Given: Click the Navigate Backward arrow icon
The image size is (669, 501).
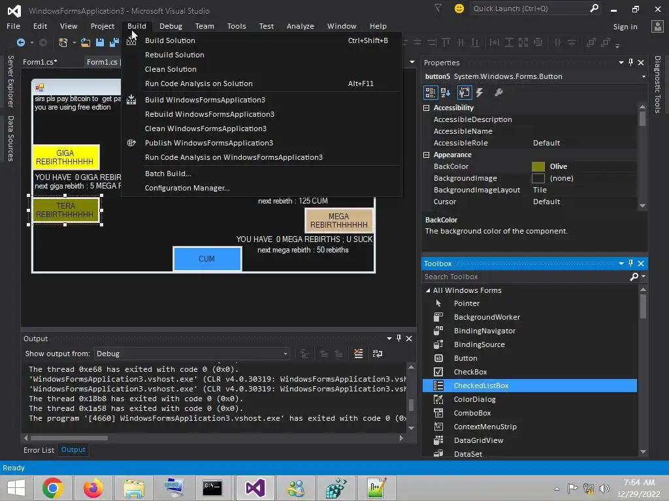Looking at the screenshot, I should coord(20,42).
